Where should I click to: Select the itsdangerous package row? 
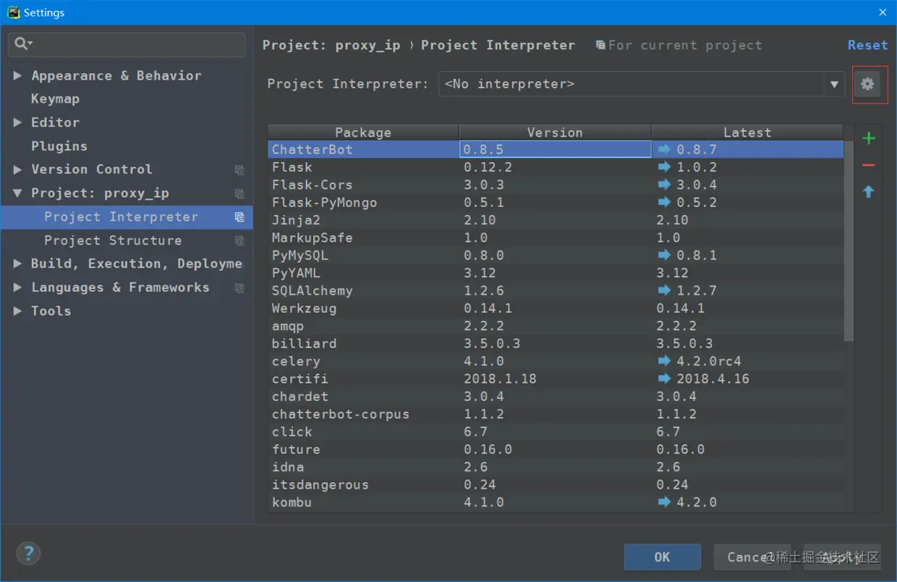[x=556, y=485]
